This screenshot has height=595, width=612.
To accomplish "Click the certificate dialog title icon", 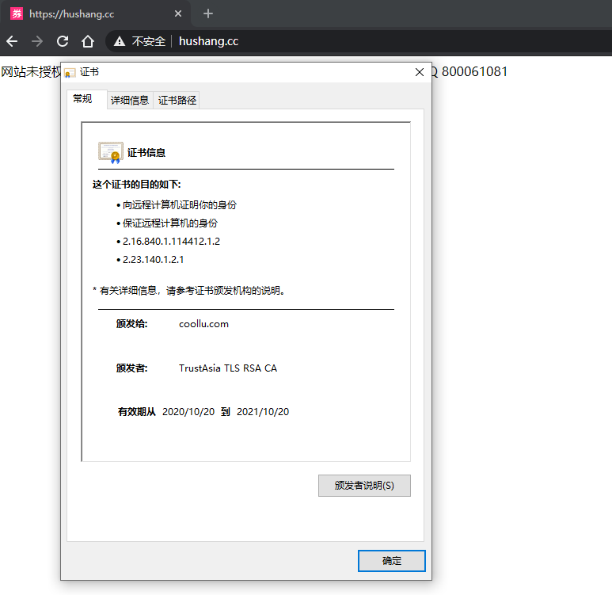I will click(x=70, y=73).
